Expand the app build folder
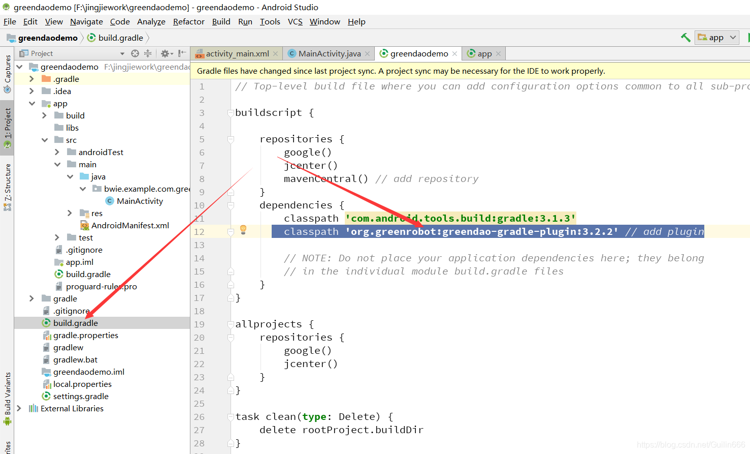This screenshot has width=750, height=454. pos(44,115)
